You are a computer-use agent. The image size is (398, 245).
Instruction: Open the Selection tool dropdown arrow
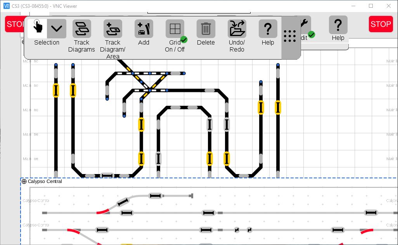pos(57,28)
